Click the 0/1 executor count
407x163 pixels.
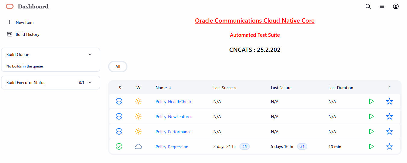point(82,83)
